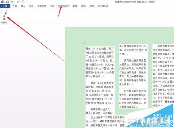
Task: Open the 设计 ribbon tab
Action: pos(31,6)
